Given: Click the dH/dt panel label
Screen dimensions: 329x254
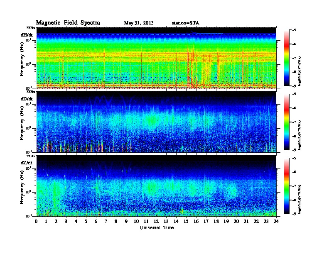Looking at the screenshot, I should click(27, 35).
